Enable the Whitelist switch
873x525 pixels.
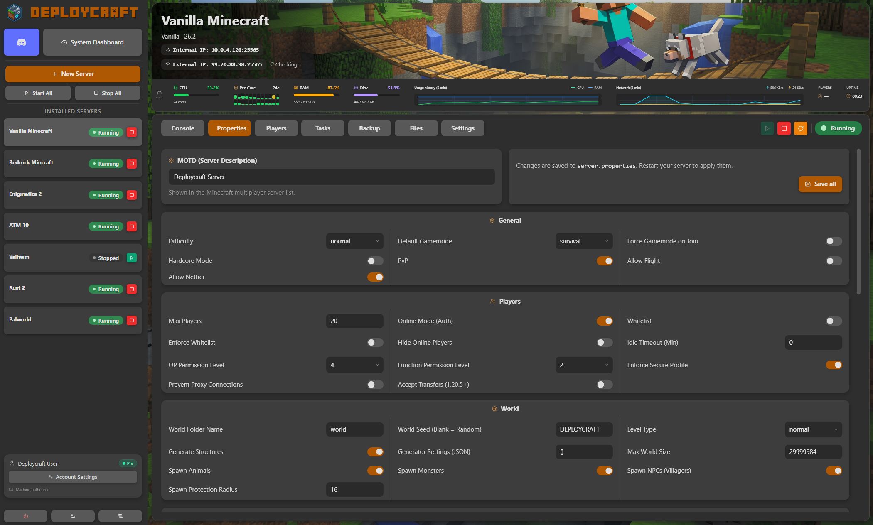pyautogui.click(x=834, y=321)
